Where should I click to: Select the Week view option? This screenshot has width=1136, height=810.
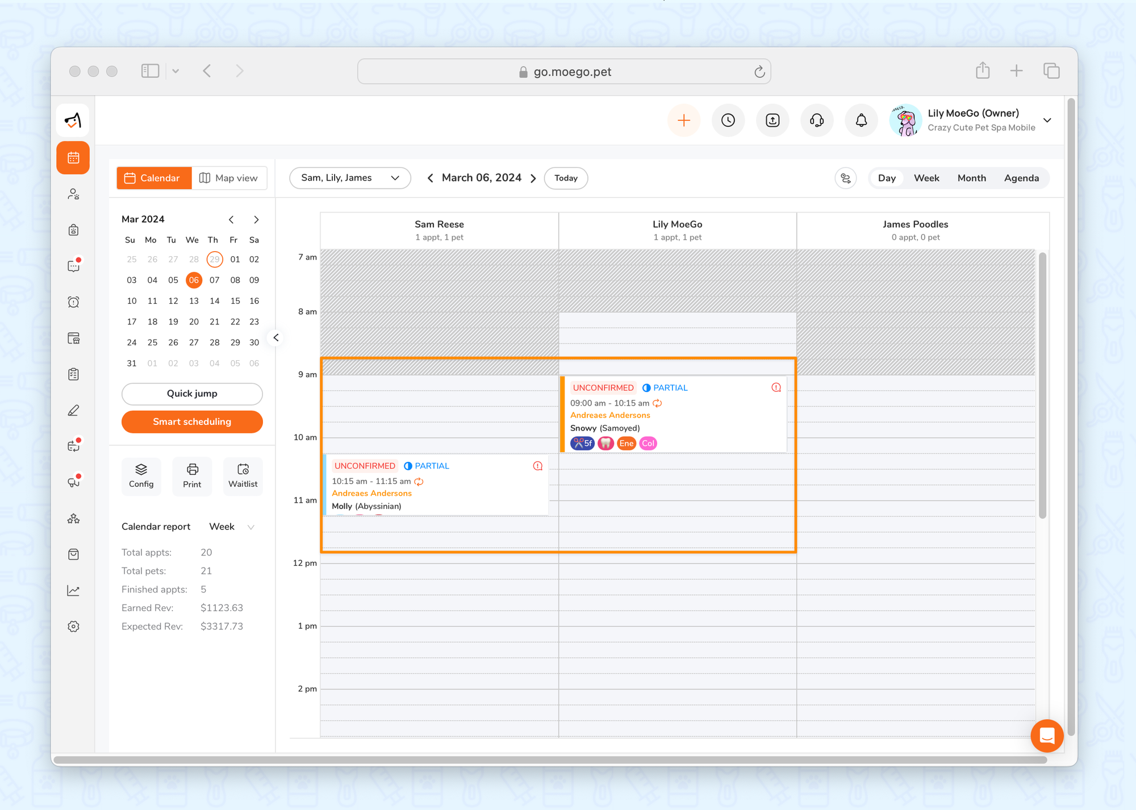coord(926,178)
